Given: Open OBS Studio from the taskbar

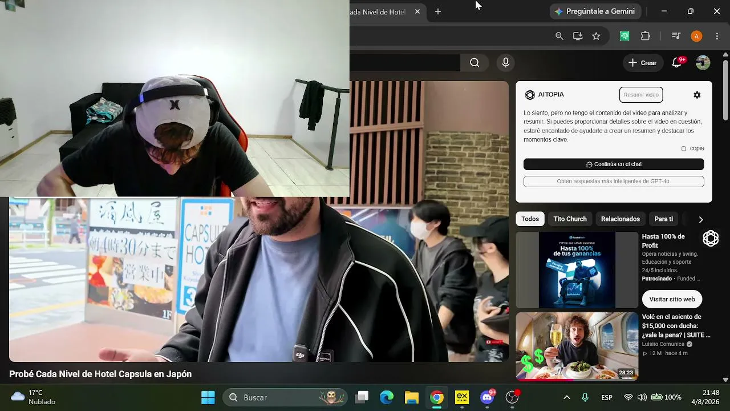Looking at the screenshot, I should click(x=513, y=397).
